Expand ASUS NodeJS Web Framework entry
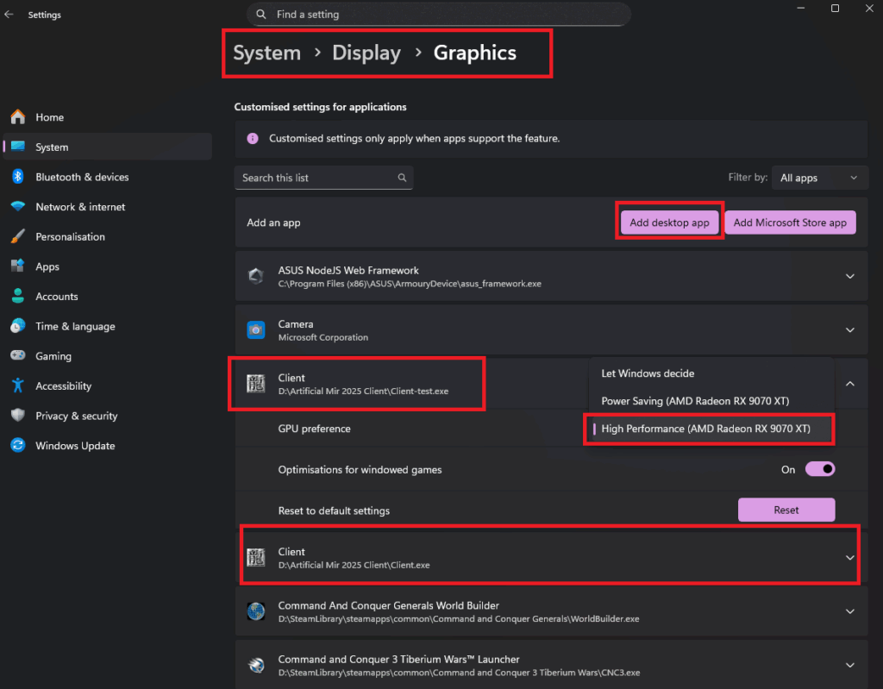 [x=849, y=277]
